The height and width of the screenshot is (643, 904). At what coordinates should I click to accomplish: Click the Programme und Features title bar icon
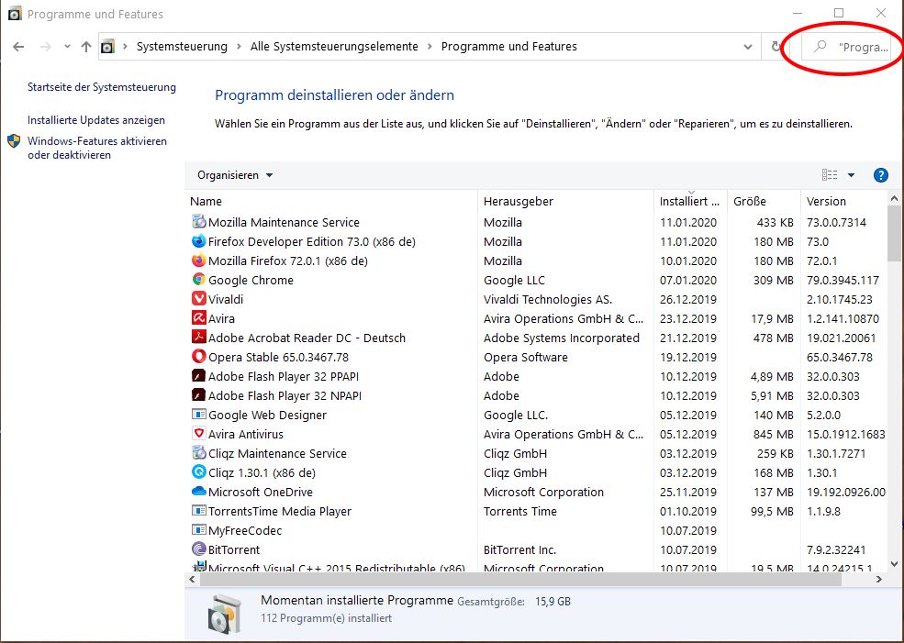point(15,14)
